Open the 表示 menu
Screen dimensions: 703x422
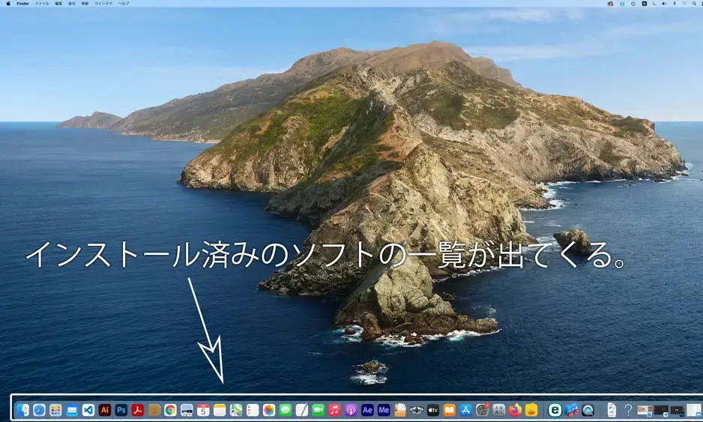pyautogui.click(x=72, y=3)
